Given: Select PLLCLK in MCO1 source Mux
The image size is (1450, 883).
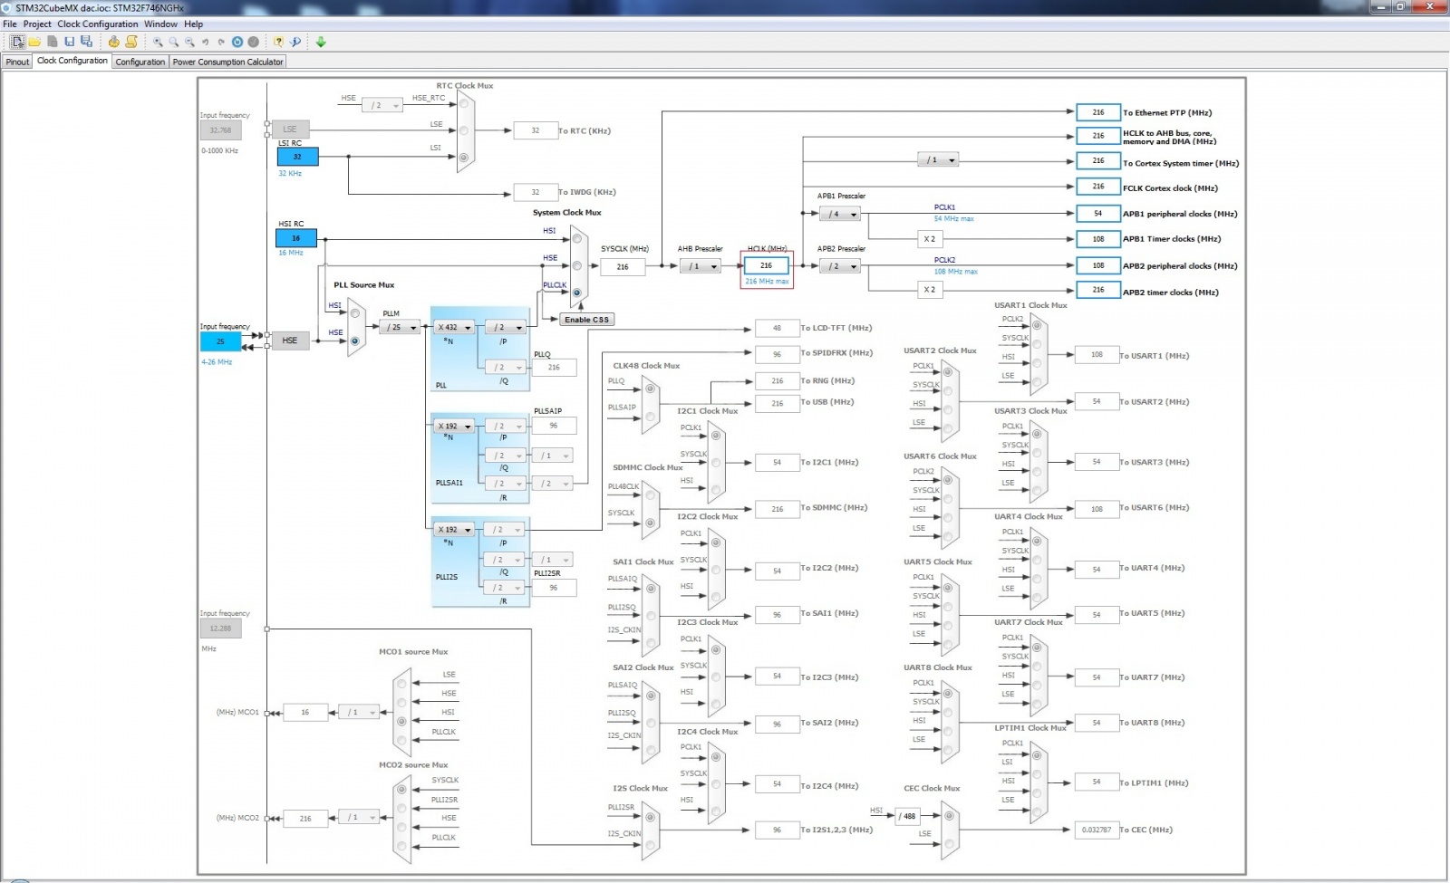Looking at the screenshot, I should (402, 739).
